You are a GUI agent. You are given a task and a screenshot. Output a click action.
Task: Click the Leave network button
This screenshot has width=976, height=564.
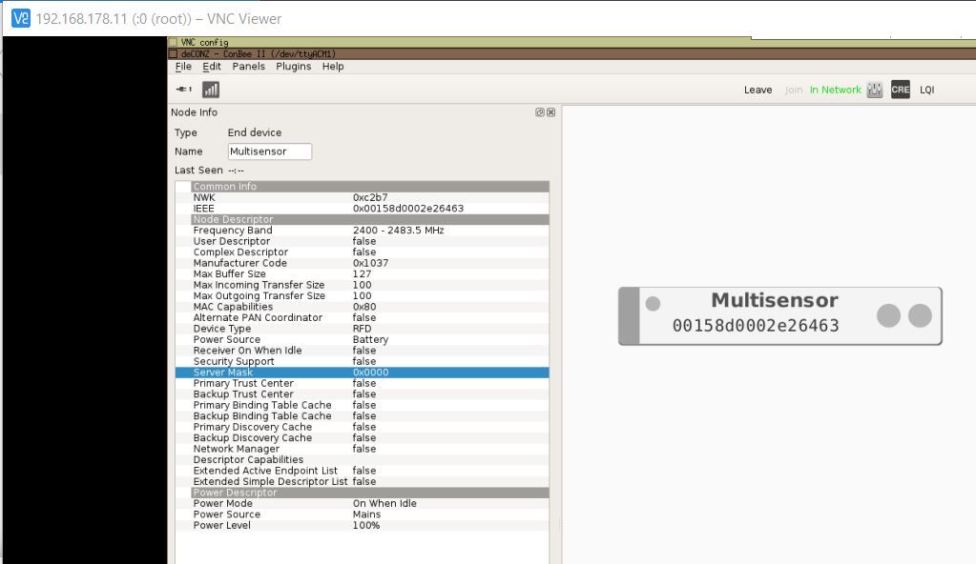(x=758, y=91)
